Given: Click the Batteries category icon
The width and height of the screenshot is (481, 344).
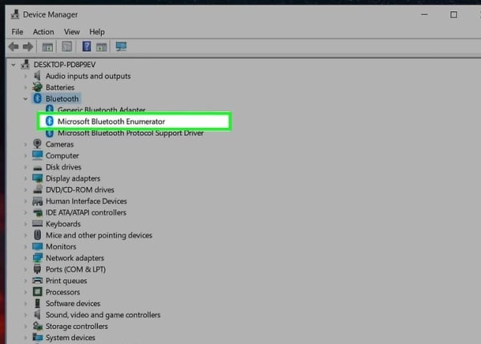Looking at the screenshot, I should (38, 87).
